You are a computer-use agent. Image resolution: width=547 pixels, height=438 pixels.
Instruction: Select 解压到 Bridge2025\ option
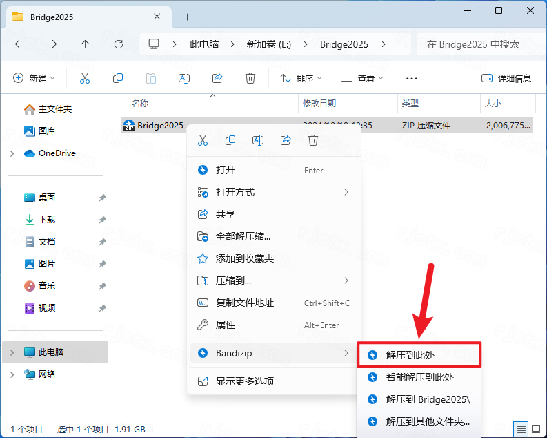coord(419,399)
